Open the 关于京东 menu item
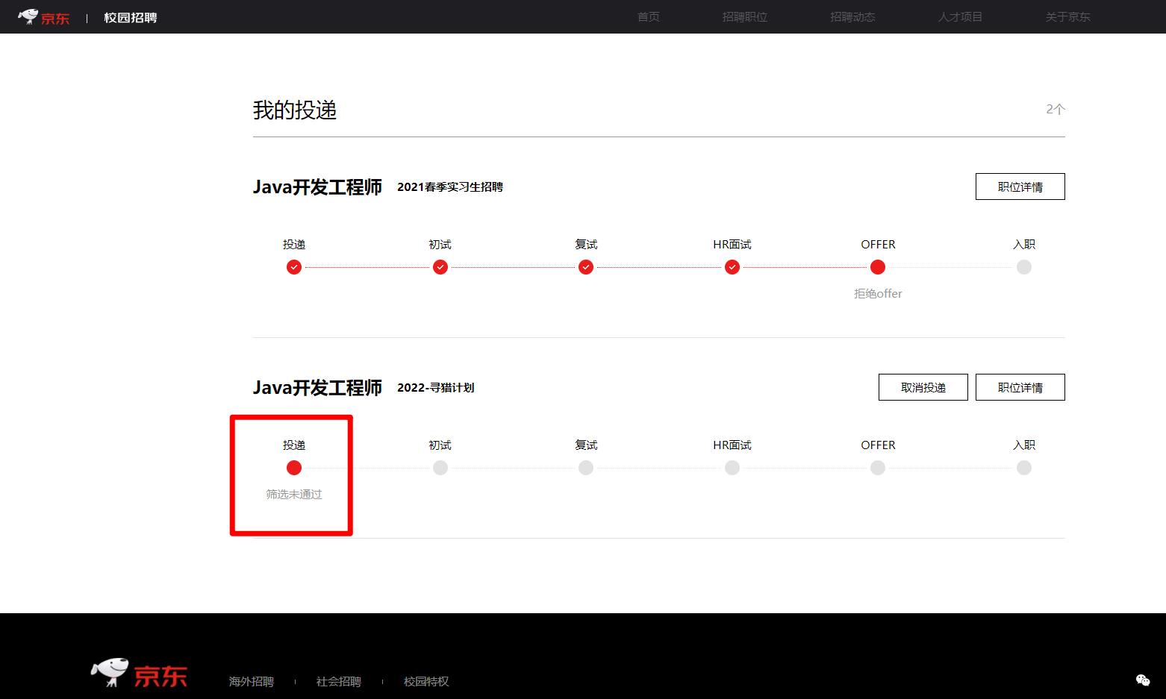 [1067, 16]
